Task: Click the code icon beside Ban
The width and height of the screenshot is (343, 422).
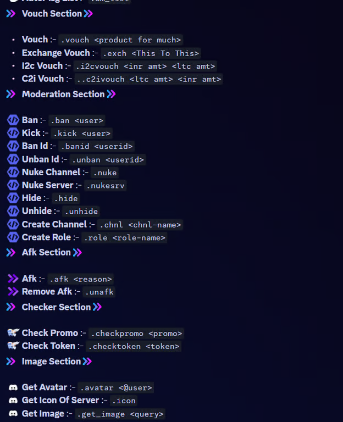Action: pyautogui.click(x=13, y=120)
